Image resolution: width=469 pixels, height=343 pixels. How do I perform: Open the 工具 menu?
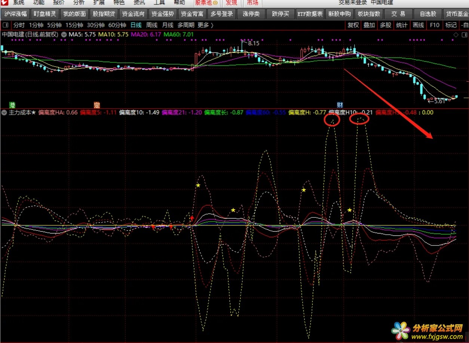pyautogui.click(x=159, y=2)
